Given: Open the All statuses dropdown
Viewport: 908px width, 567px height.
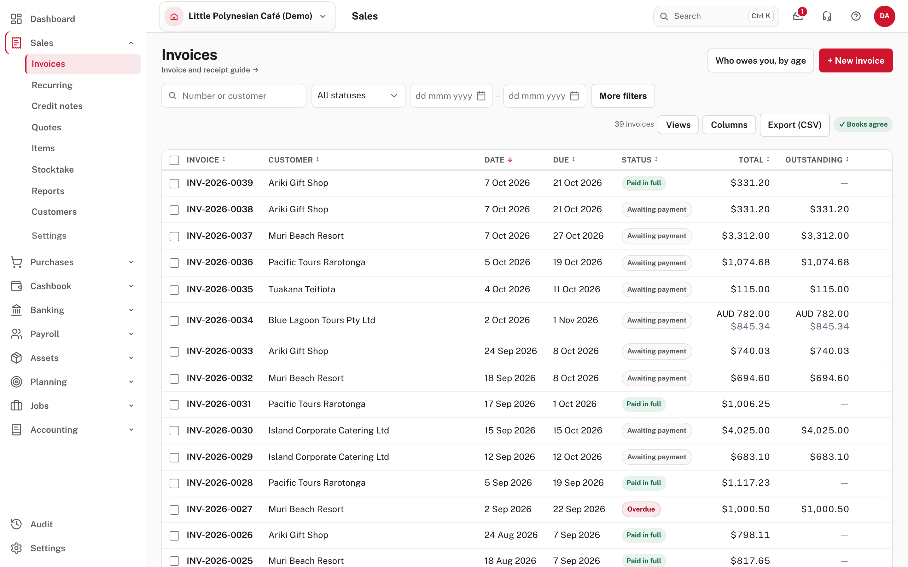Looking at the screenshot, I should 358,96.
